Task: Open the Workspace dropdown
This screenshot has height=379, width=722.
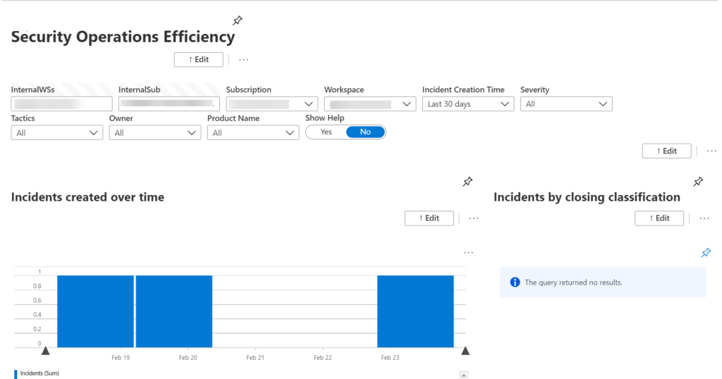Action: point(369,104)
